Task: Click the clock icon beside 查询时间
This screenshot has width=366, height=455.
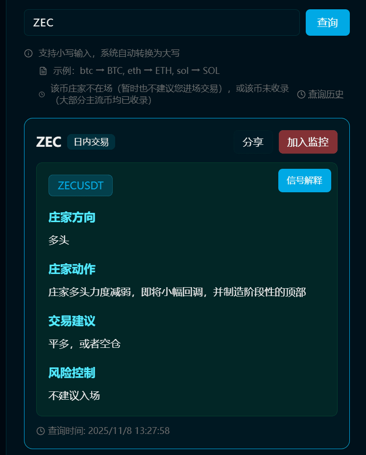Action: [x=41, y=431]
